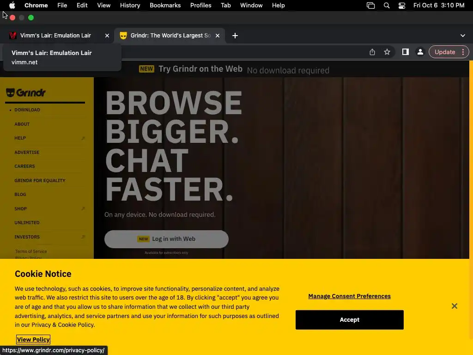Click the date and time in menu bar
Image resolution: width=473 pixels, height=355 pixels.
tap(439, 5)
